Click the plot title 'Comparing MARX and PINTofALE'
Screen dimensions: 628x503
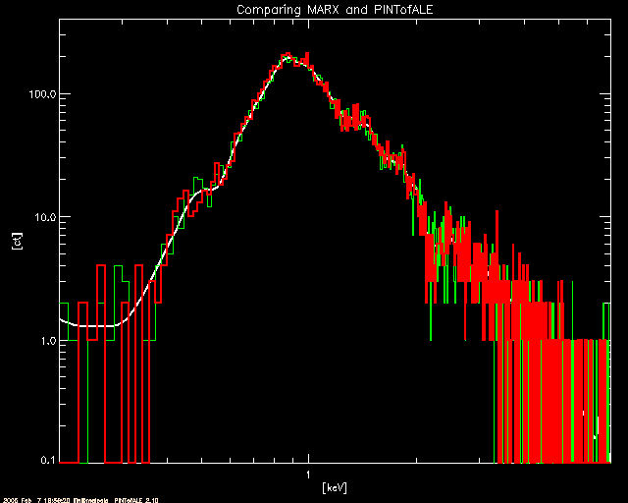pyautogui.click(x=335, y=9)
